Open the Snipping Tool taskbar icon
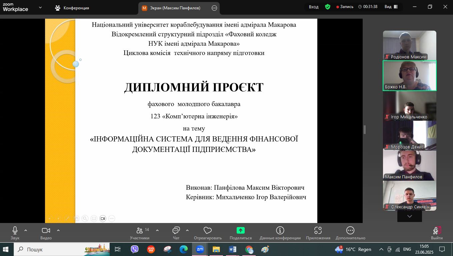The width and height of the screenshot is (453, 256). tap(167, 249)
